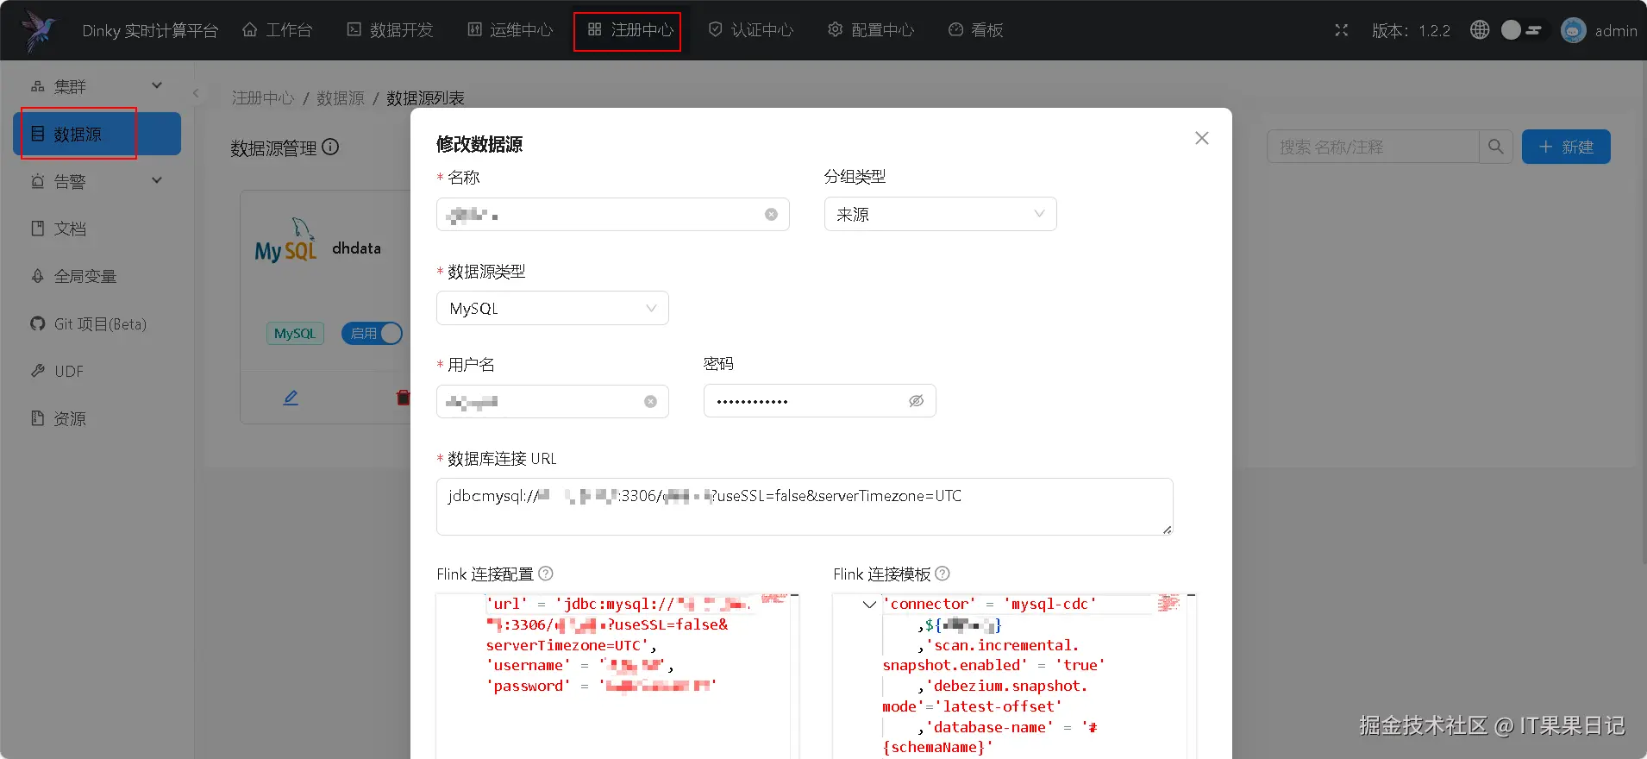Click the MySQL logo on dhdata card
Screen dimensions: 1647x759
(x=285, y=241)
